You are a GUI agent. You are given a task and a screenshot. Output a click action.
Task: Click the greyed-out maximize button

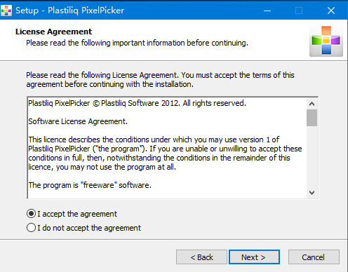[299, 11]
